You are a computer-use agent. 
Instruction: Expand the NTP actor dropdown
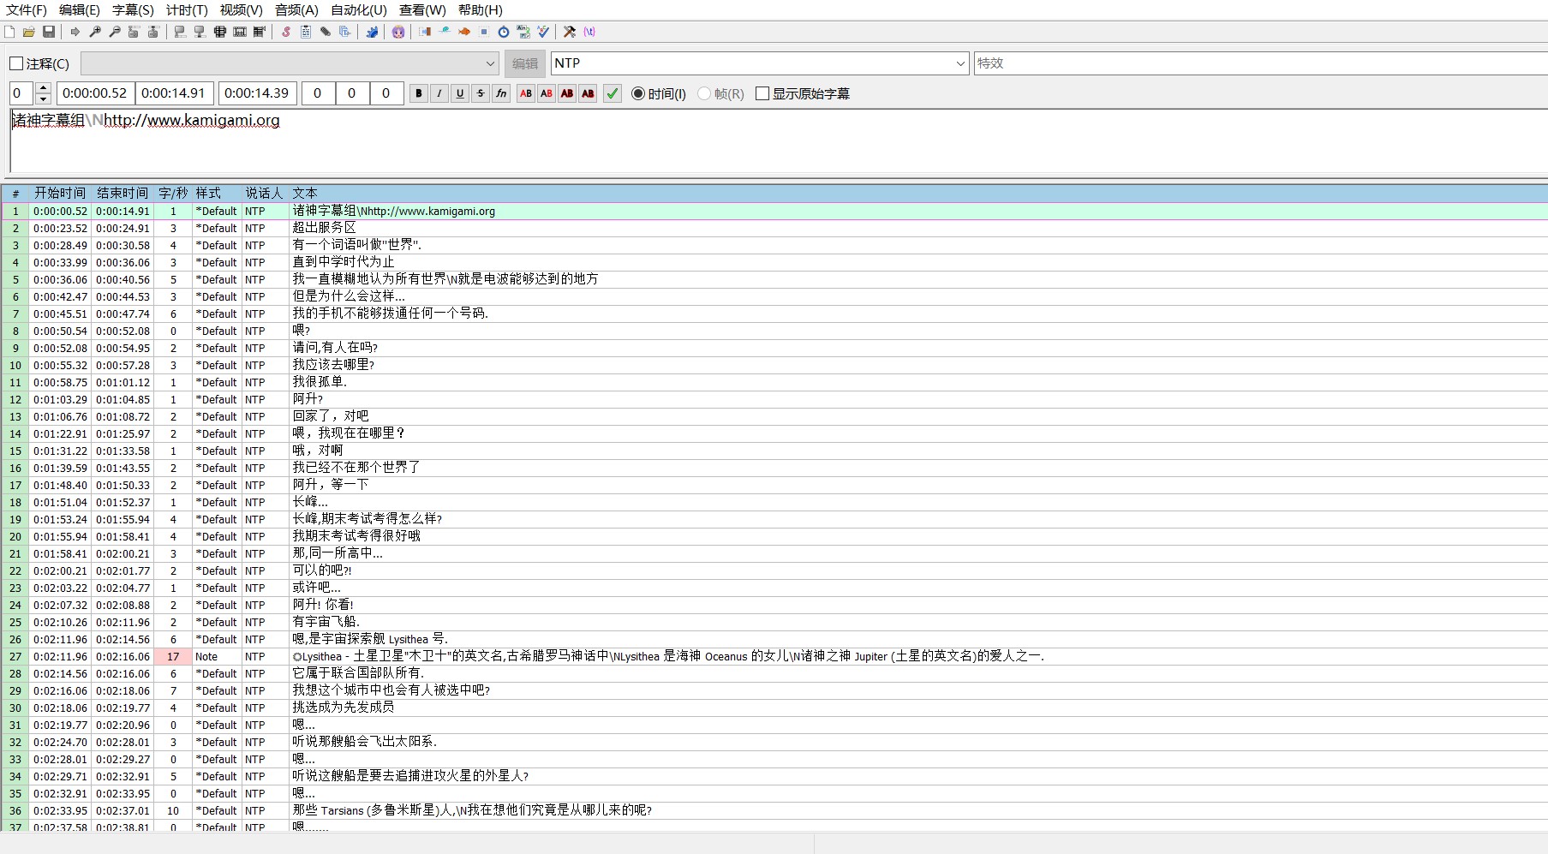pos(960,63)
